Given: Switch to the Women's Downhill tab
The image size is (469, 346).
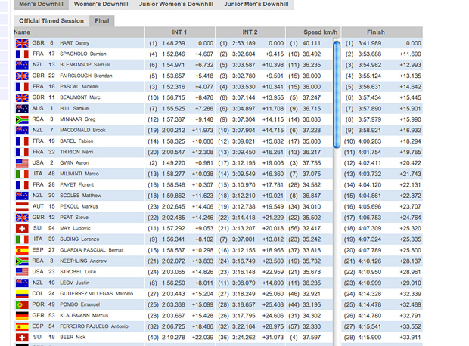Looking at the screenshot, I should coord(100,5).
